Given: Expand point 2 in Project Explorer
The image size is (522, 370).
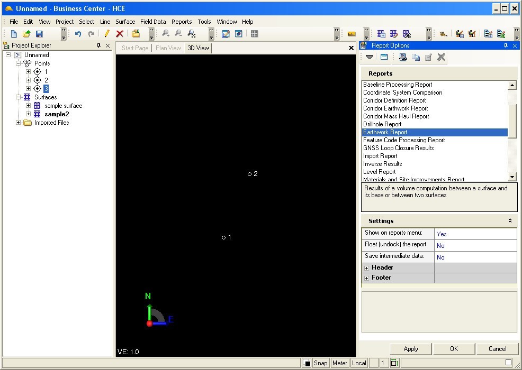Looking at the screenshot, I should coord(28,80).
